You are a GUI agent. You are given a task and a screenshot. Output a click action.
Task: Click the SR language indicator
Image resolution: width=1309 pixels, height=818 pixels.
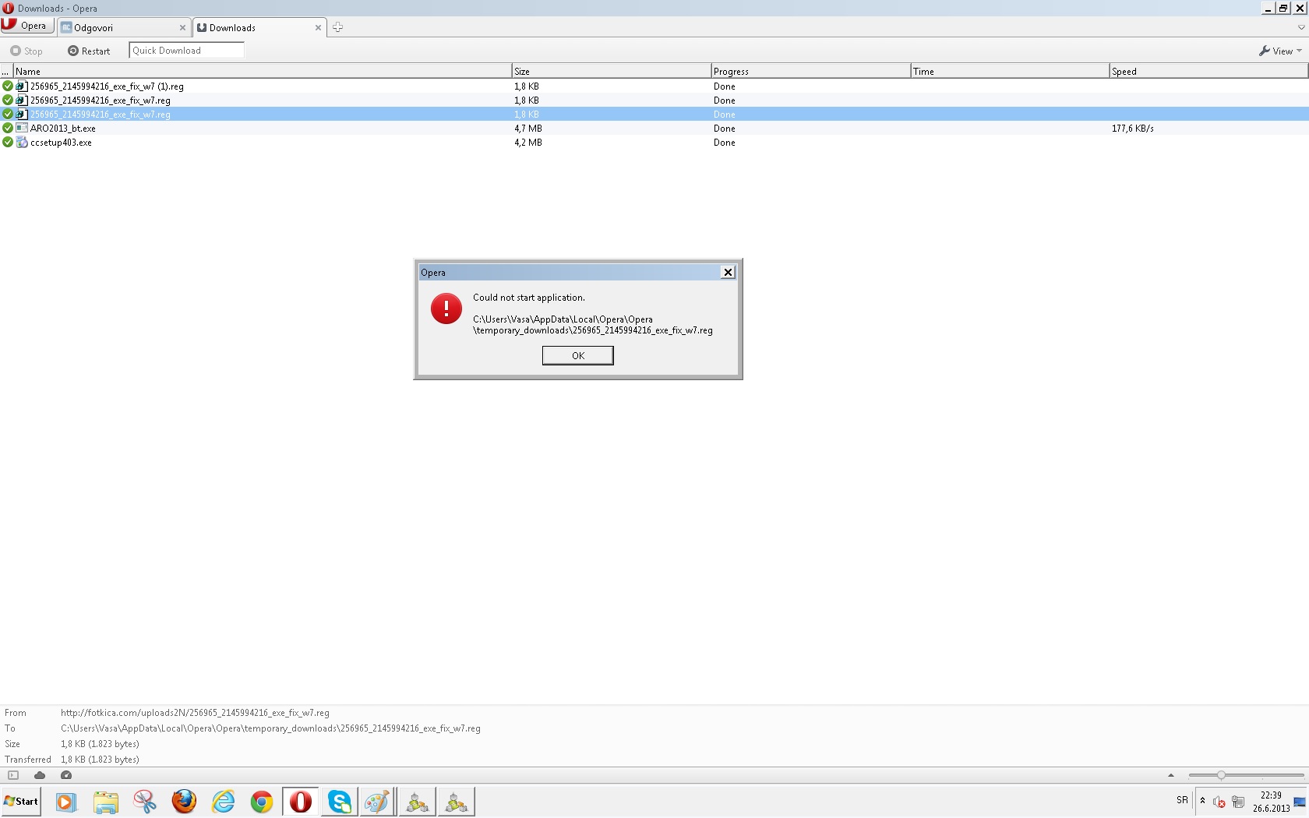tap(1182, 800)
